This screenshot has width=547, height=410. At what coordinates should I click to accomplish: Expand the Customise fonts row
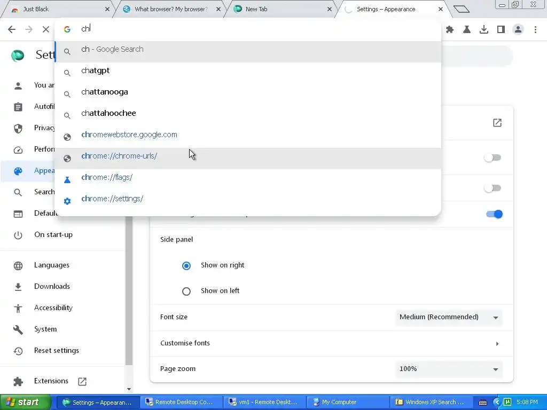point(331,343)
